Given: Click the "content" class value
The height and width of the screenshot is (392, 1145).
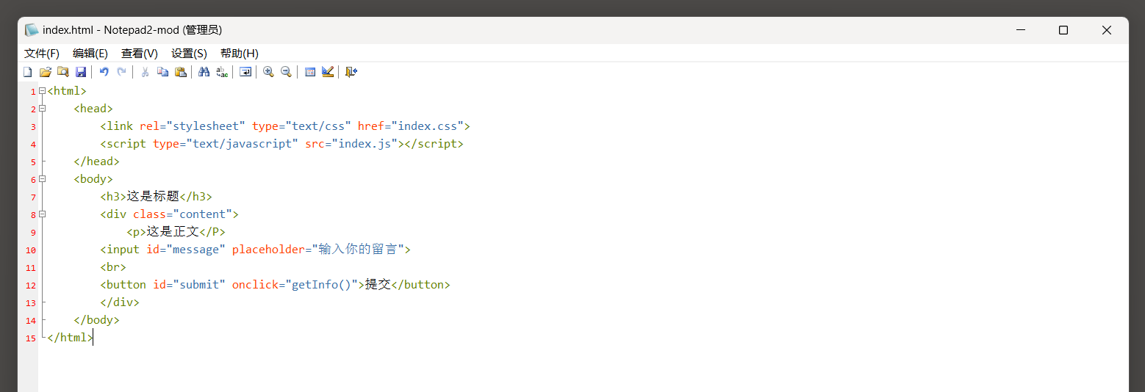Looking at the screenshot, I should [203, 214].
